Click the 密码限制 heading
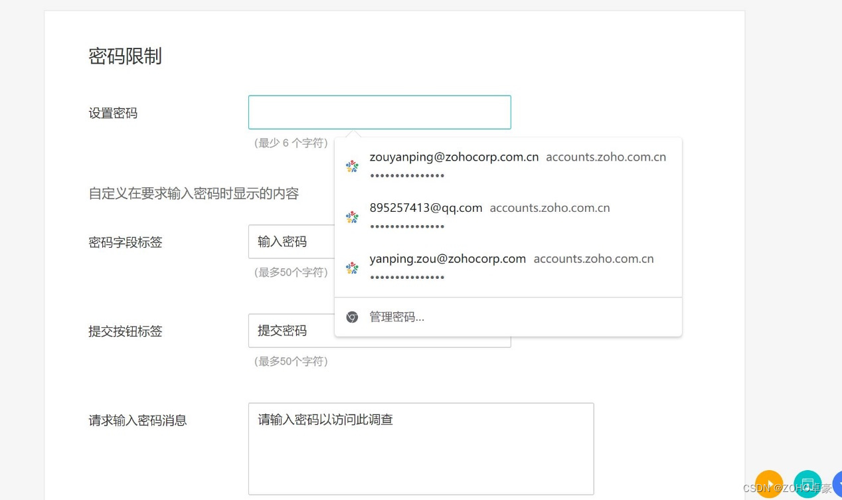 tap(126, 56)
